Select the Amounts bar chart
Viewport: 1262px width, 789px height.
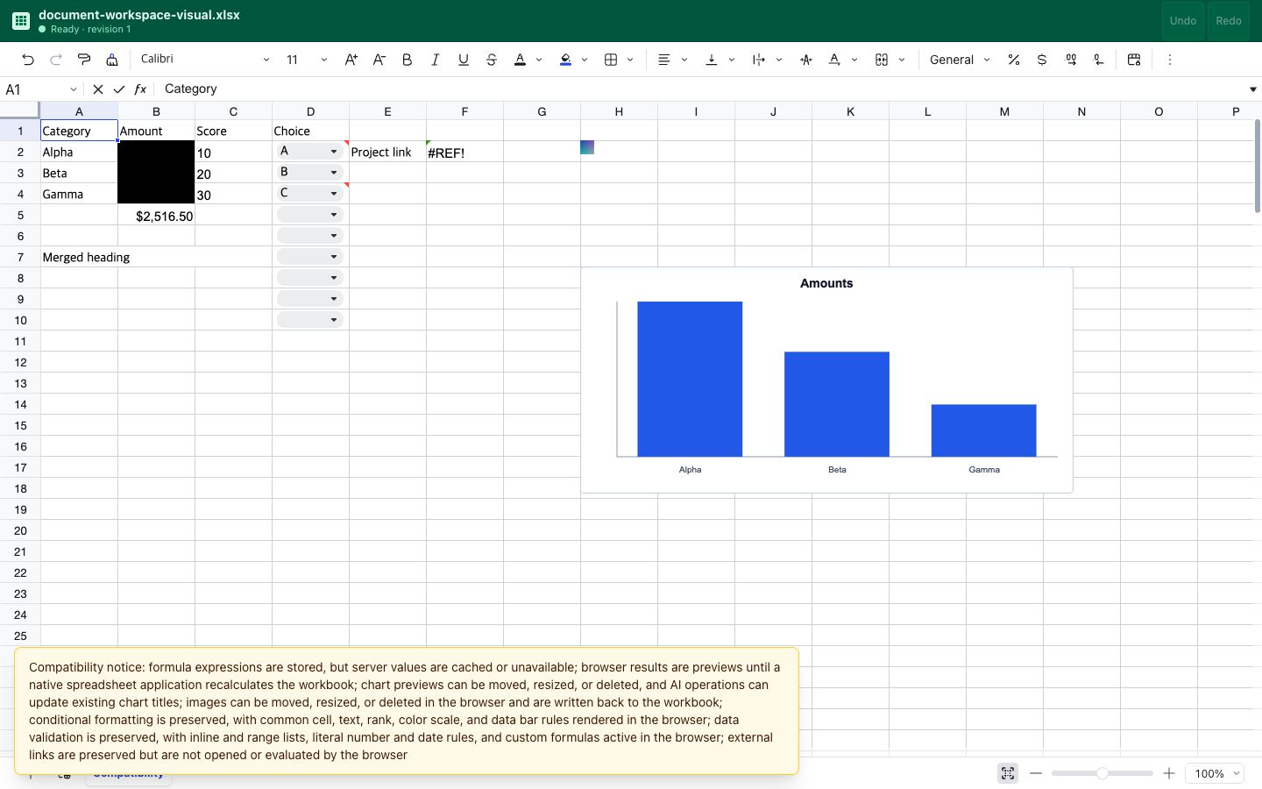[x=826, y=380]
